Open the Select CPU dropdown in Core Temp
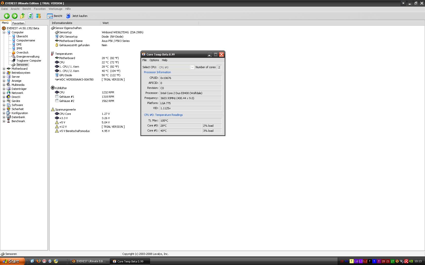 192,67
